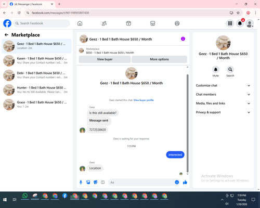Click the View buyer button
This screenshot has width=260, height=208.
(x=105, y=59)
